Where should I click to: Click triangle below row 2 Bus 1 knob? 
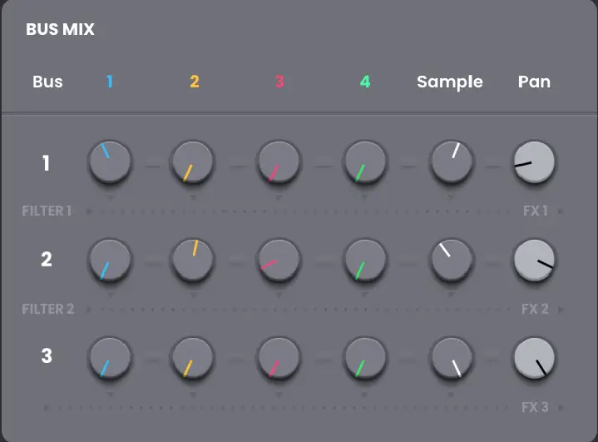click(x=111, y=295)
